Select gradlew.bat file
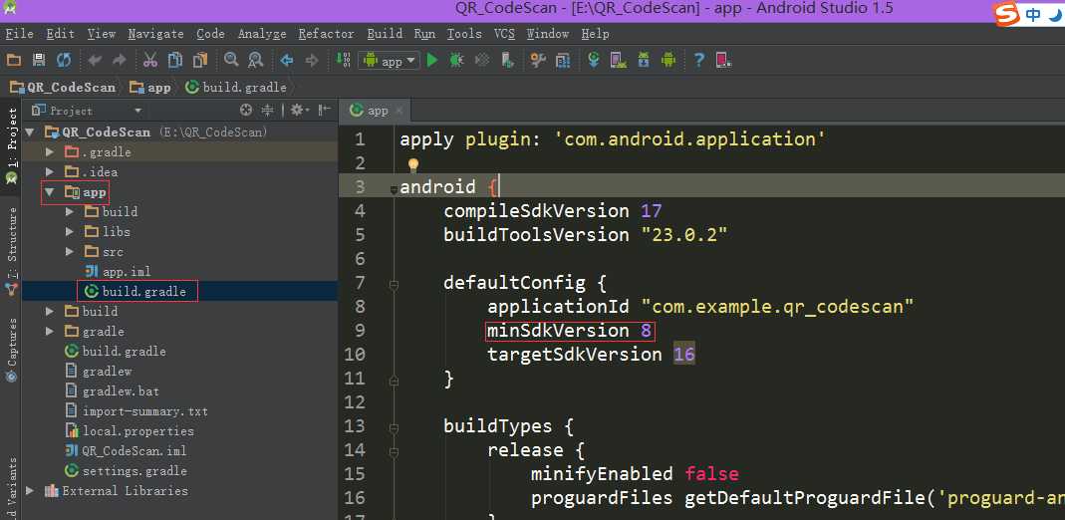 coord(112,391)
